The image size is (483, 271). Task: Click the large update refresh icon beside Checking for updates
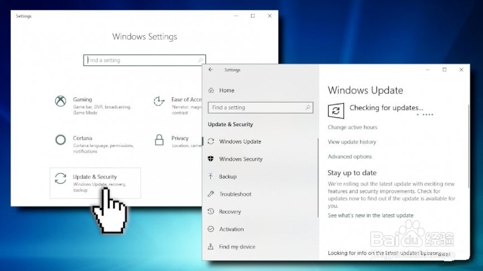[336, 111]
